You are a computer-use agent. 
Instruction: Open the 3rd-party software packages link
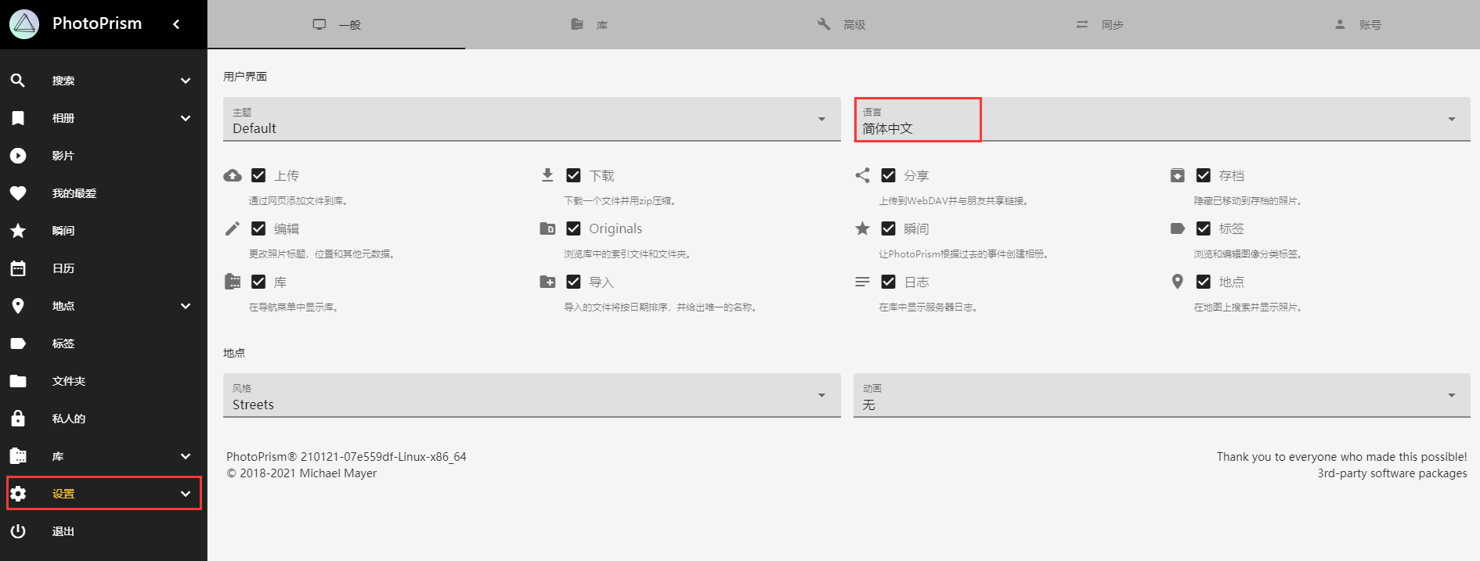[x=1392, y=473]
